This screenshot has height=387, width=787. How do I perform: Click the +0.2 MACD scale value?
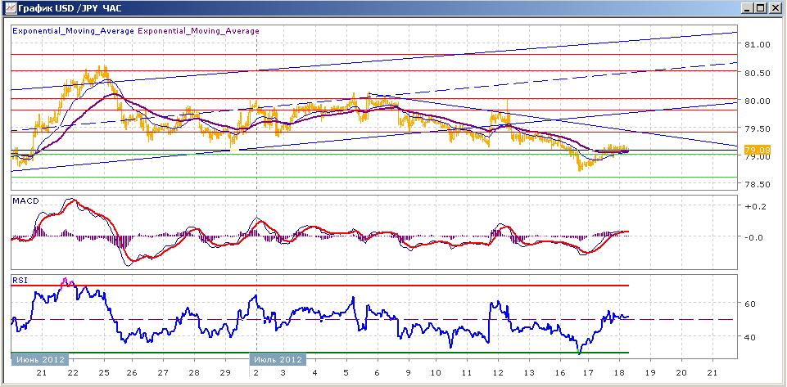pyautogui.click(x=755, y=206)
